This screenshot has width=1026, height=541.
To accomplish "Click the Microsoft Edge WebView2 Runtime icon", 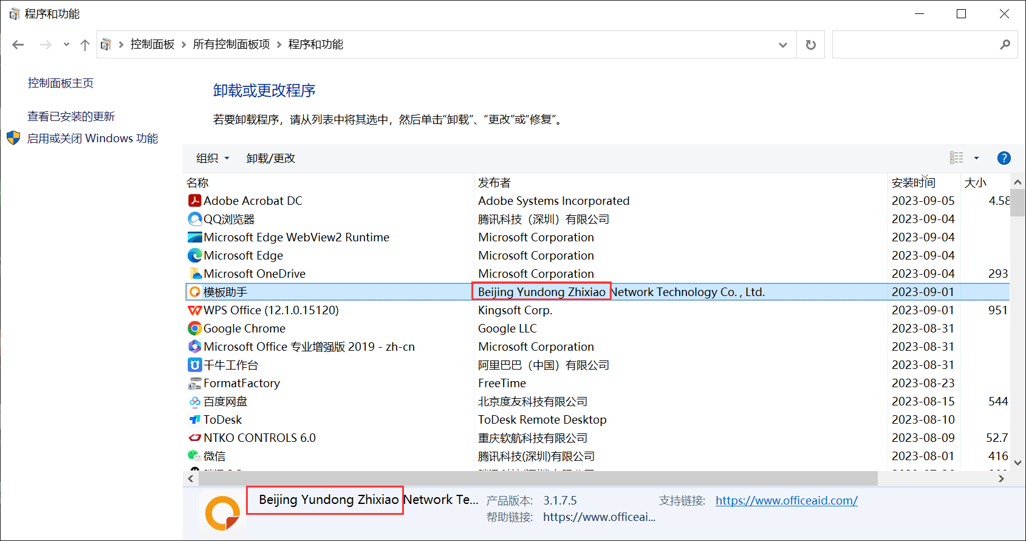I will pos(194,237).
